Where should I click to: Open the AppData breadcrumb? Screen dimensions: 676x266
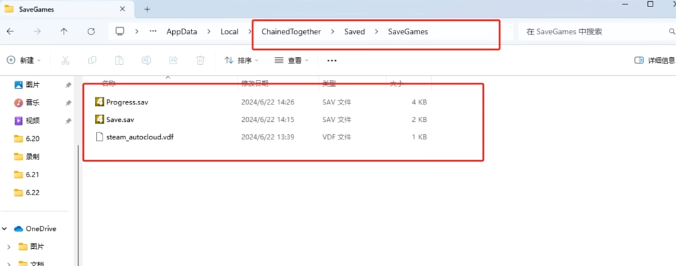[182, 31]
